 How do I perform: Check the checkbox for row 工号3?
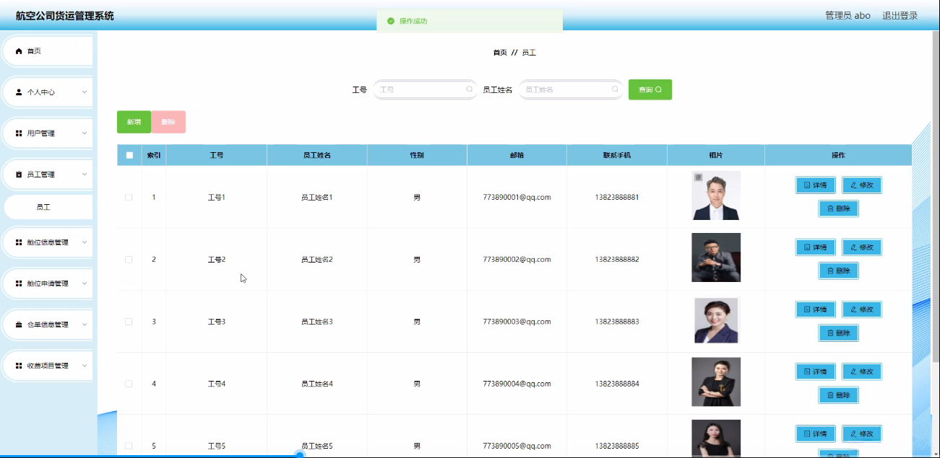(129, 322)
